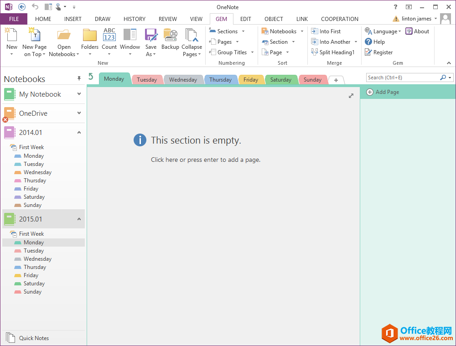Toggle the Notebooks pane pin
456x346 pixels.
tap(79, 79)
